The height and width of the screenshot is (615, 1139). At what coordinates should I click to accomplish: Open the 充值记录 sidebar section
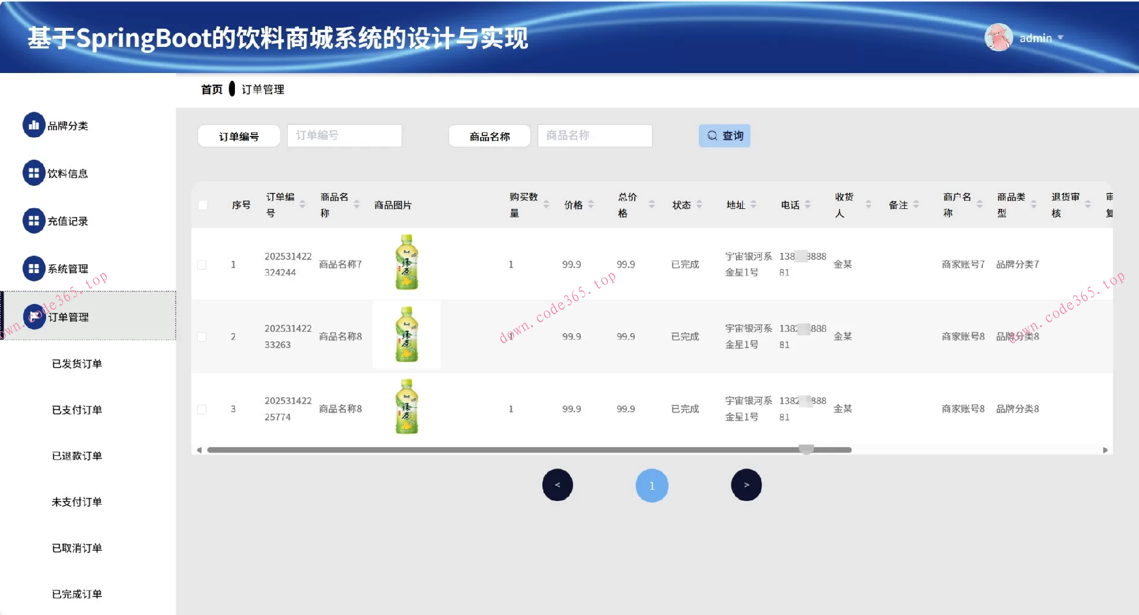[x=68, y=220]
